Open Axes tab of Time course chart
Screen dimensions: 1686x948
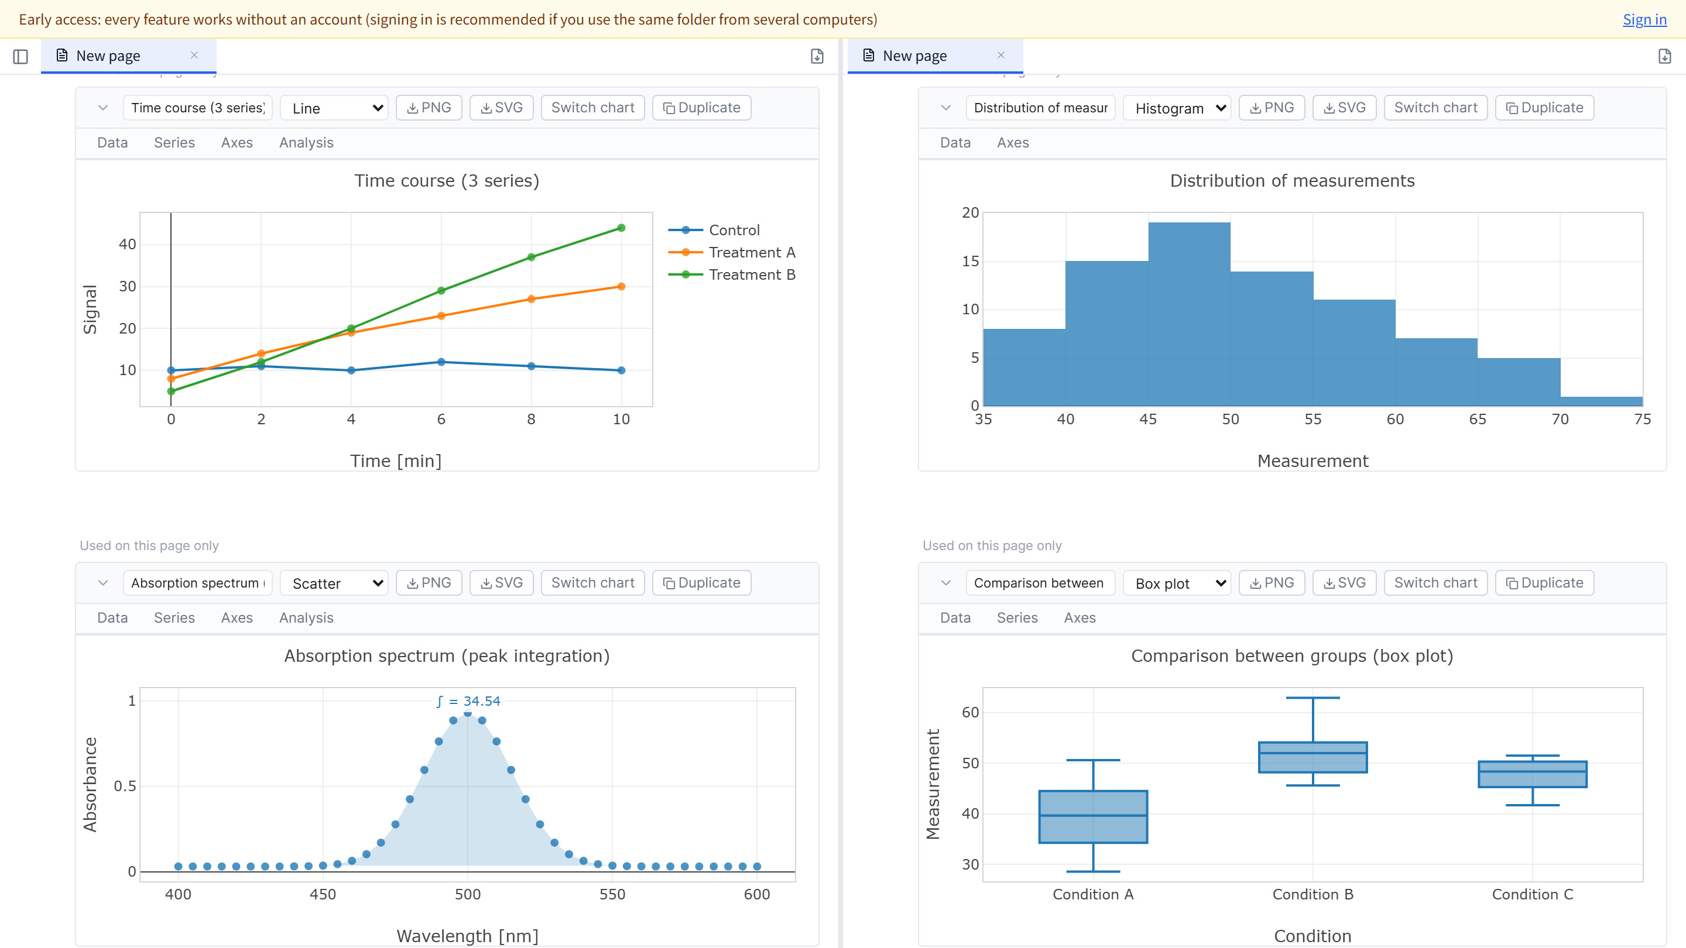[237, 143]
